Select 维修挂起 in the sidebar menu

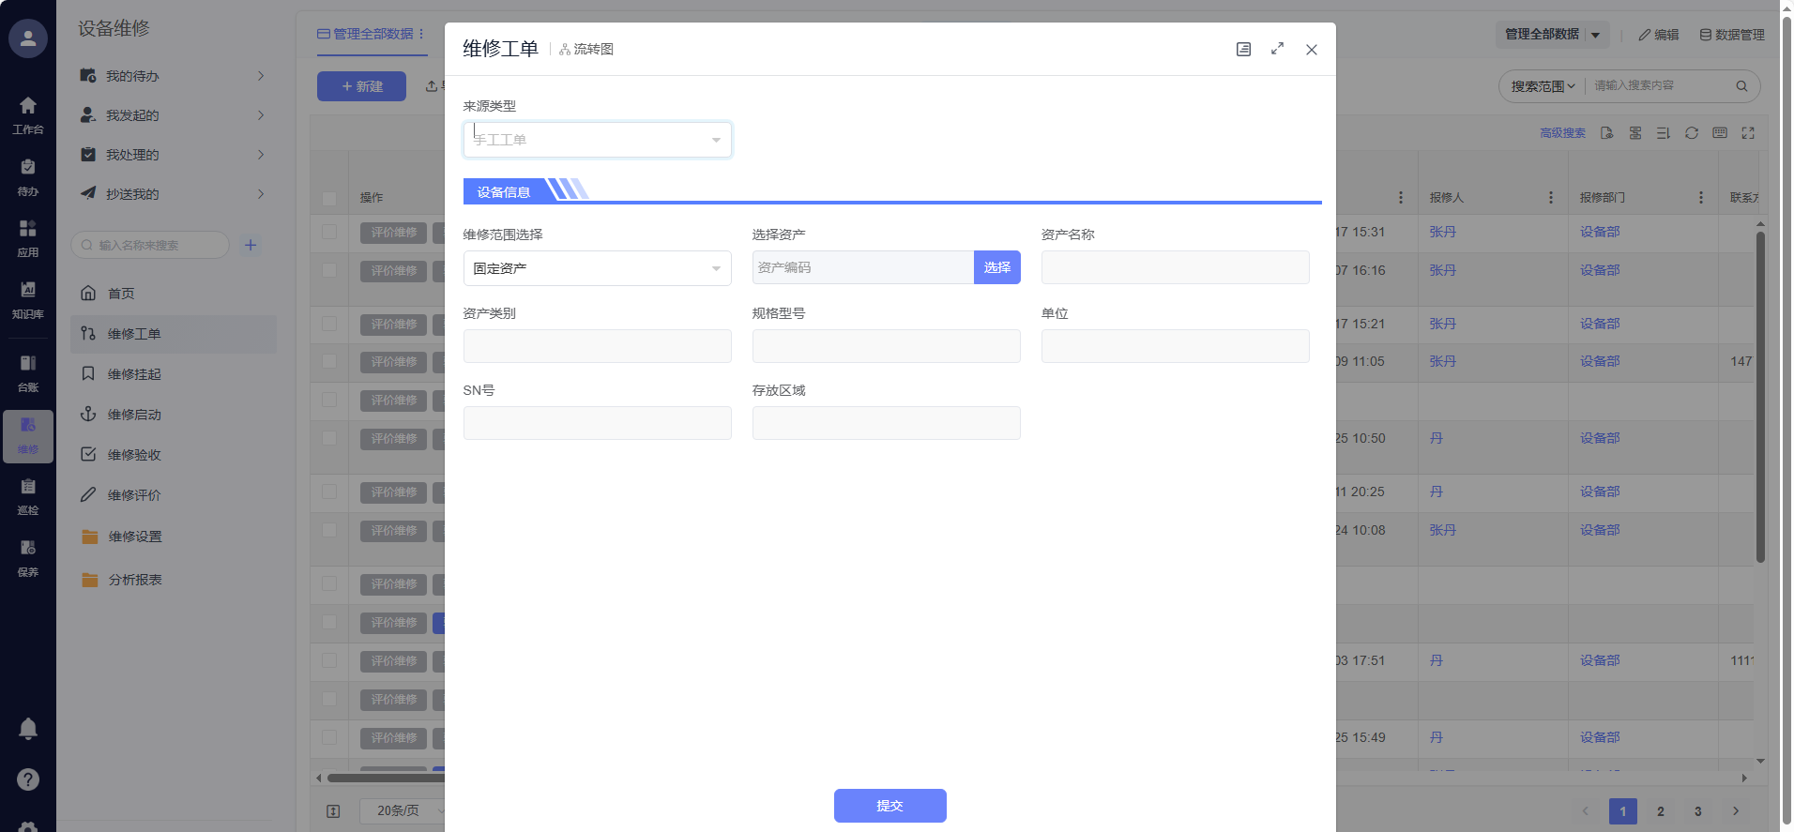pyautogui.click(x=134, y=374)
